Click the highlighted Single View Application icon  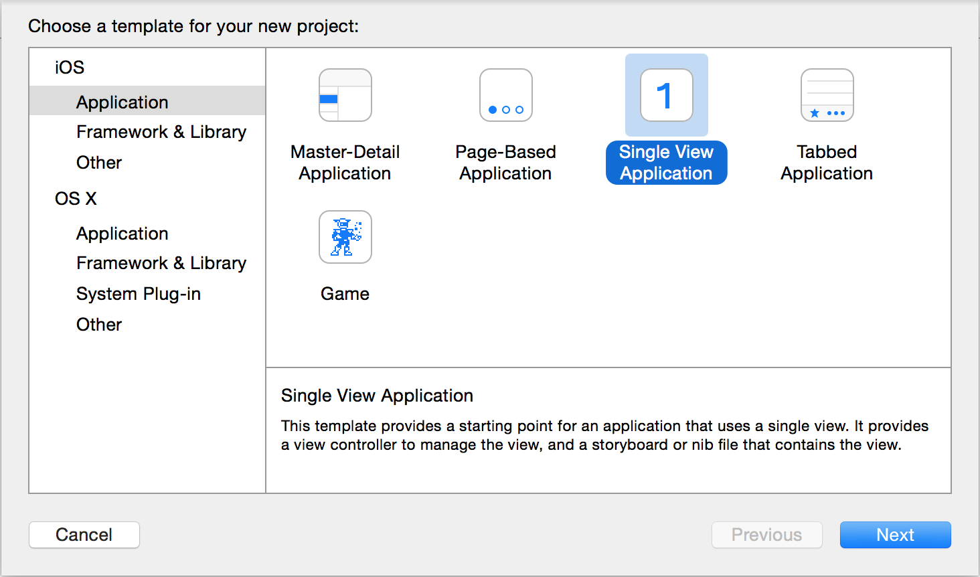[x=666, y=95]
